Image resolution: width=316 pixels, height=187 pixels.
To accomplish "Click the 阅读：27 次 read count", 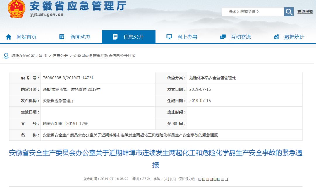I will coord(141,179).
